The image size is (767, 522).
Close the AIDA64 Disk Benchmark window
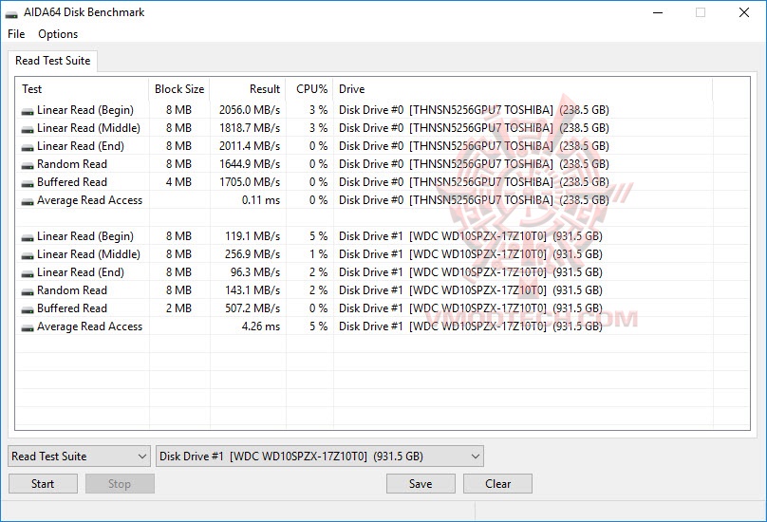(744, 12)
